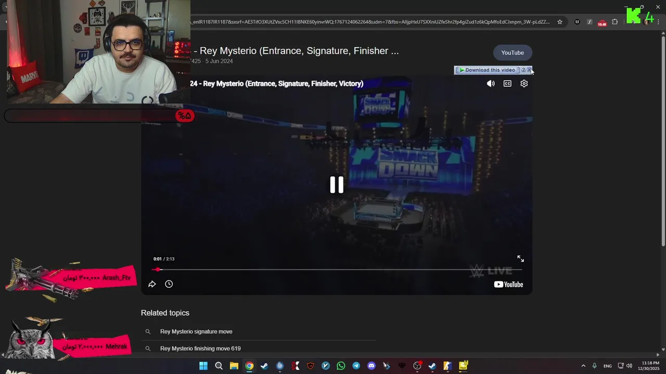Image resolution: width=666 pixels, height=374 pixels.
Task: Open Discord from the taskbar
Action: tap(372, 366)
